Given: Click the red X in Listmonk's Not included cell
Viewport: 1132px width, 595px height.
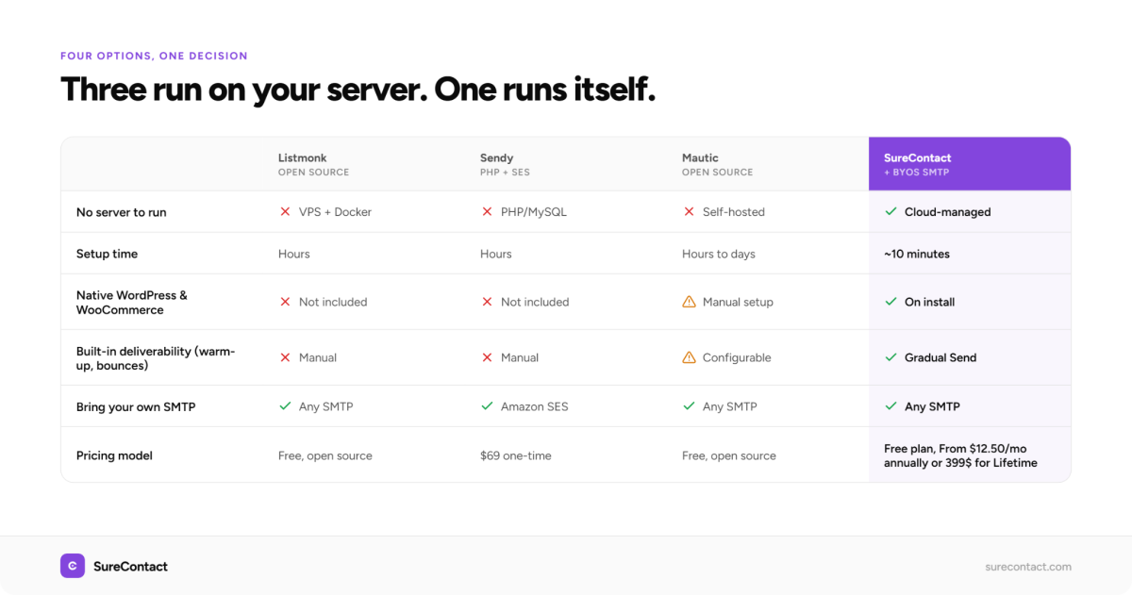Looking at the screenshot, I should 285,302.
